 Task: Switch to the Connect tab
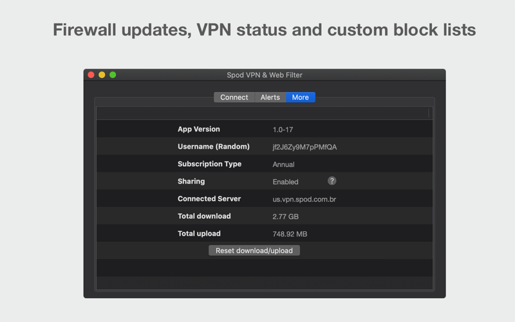click(x=234, y=97)
